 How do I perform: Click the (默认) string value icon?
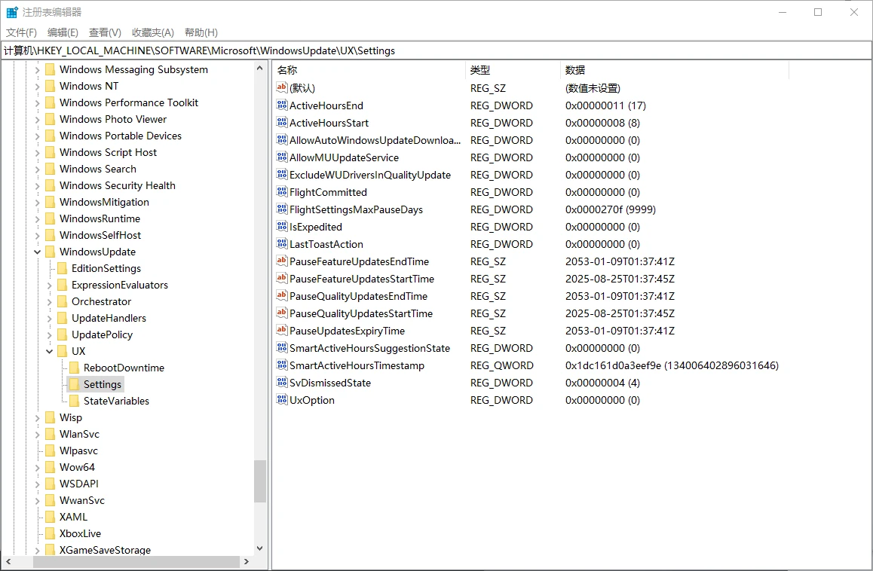[282, 88]
